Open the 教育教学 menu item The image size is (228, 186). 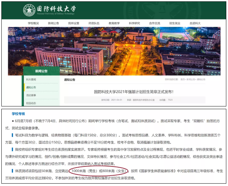(114, 23)
